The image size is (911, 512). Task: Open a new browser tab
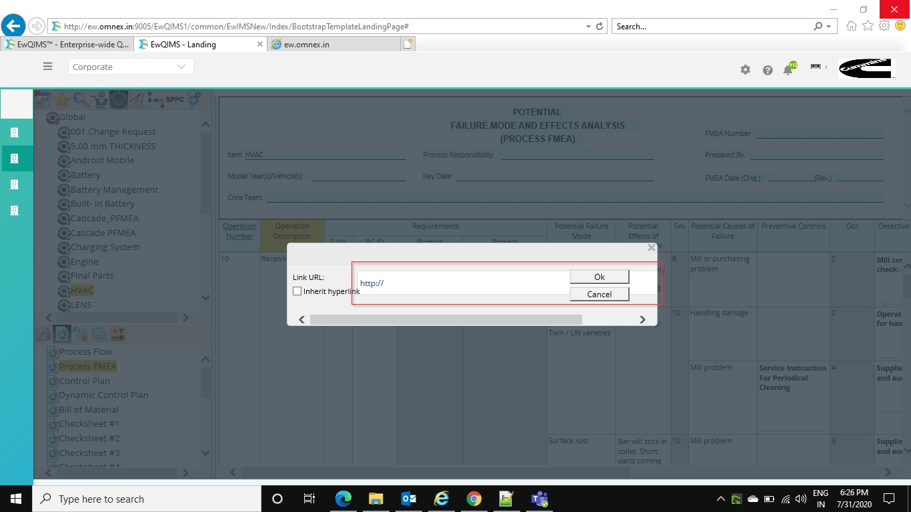click(x=408, y=44)
